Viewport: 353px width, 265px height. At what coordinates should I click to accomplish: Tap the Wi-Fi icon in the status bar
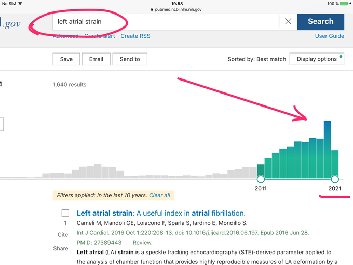point(20,4)
